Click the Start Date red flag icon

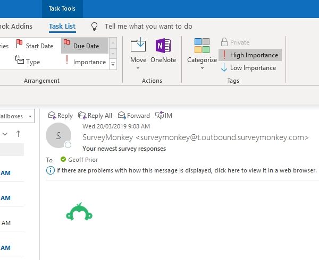click(19, 44)
